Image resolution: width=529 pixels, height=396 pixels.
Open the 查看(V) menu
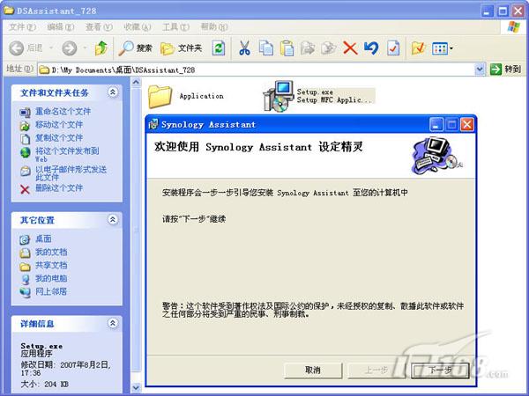pos(99,27)
